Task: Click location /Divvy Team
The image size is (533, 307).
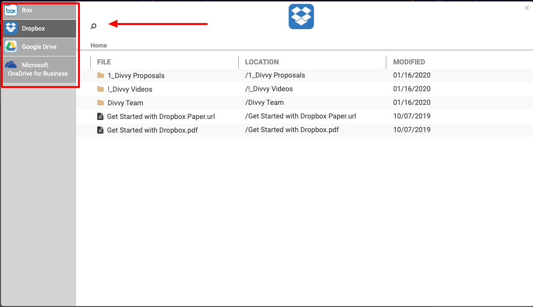Action: click(x=265, y=102)
